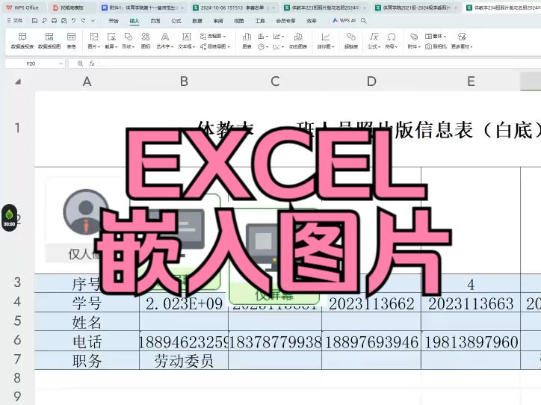Open the Screenshot (截屏) tool
The height and width of the screenshot is (405, 541).
(x=111, y=40)
